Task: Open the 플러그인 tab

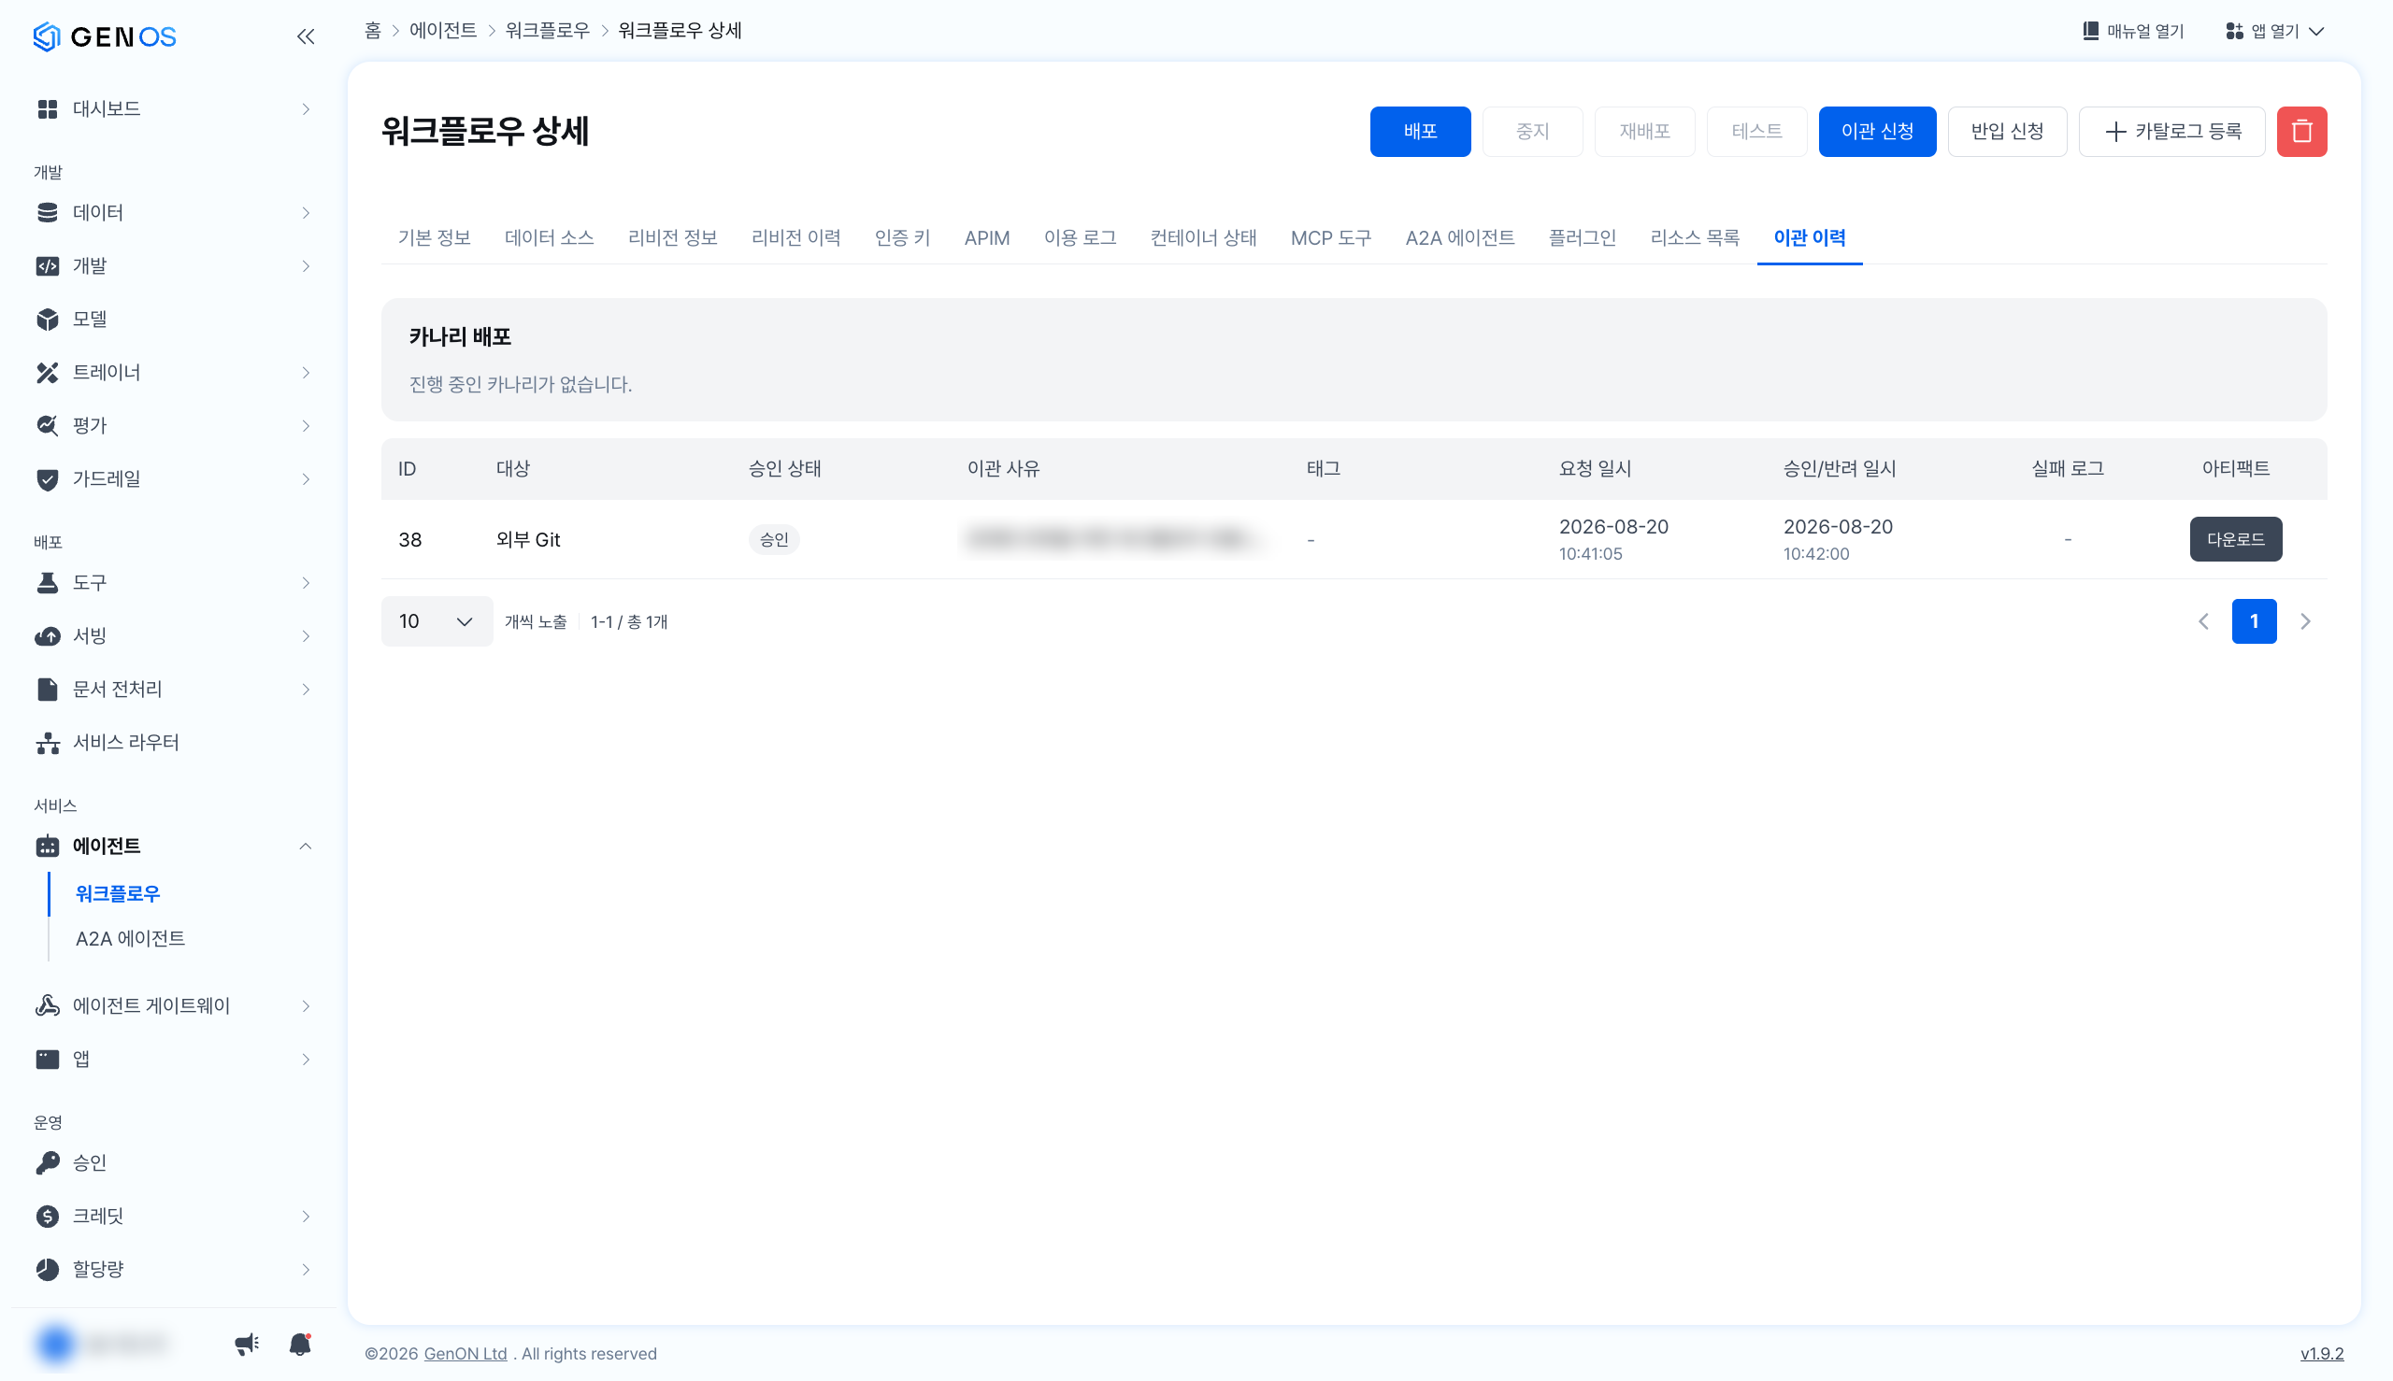Action: 1582,237
